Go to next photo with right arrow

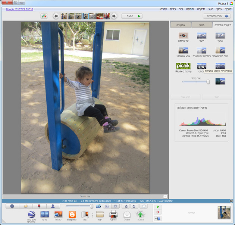click(x=114, y=16)
